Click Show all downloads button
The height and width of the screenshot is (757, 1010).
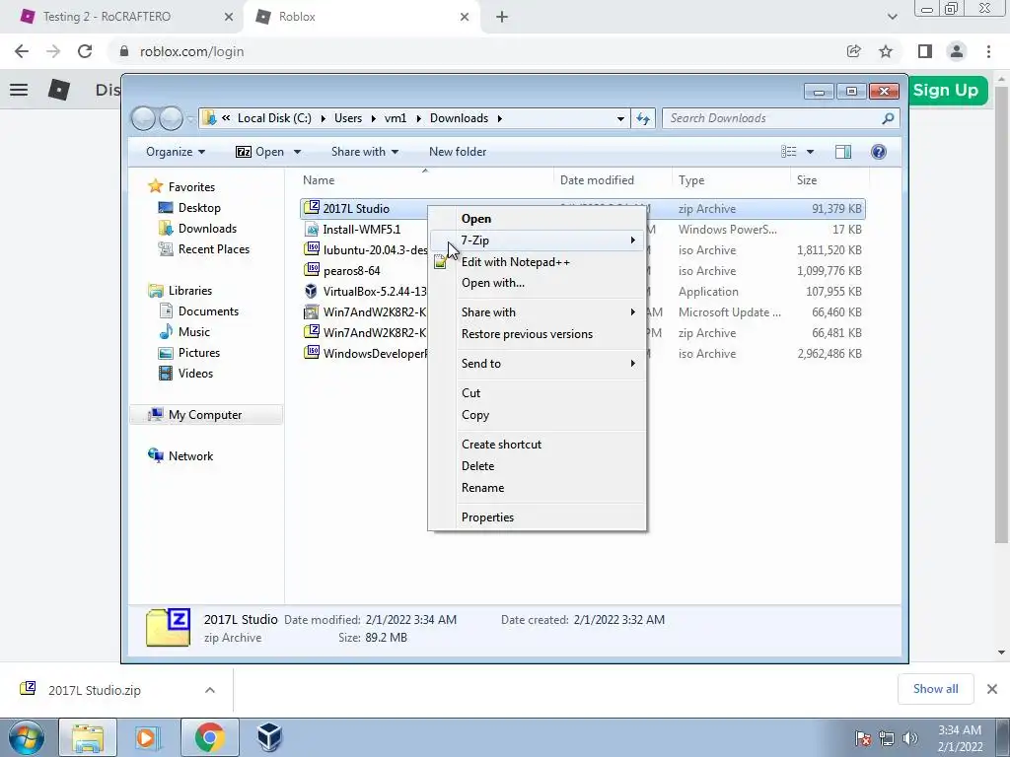point(935,689)
